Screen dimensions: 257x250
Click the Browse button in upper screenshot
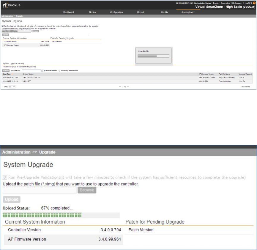coord(35,31)
